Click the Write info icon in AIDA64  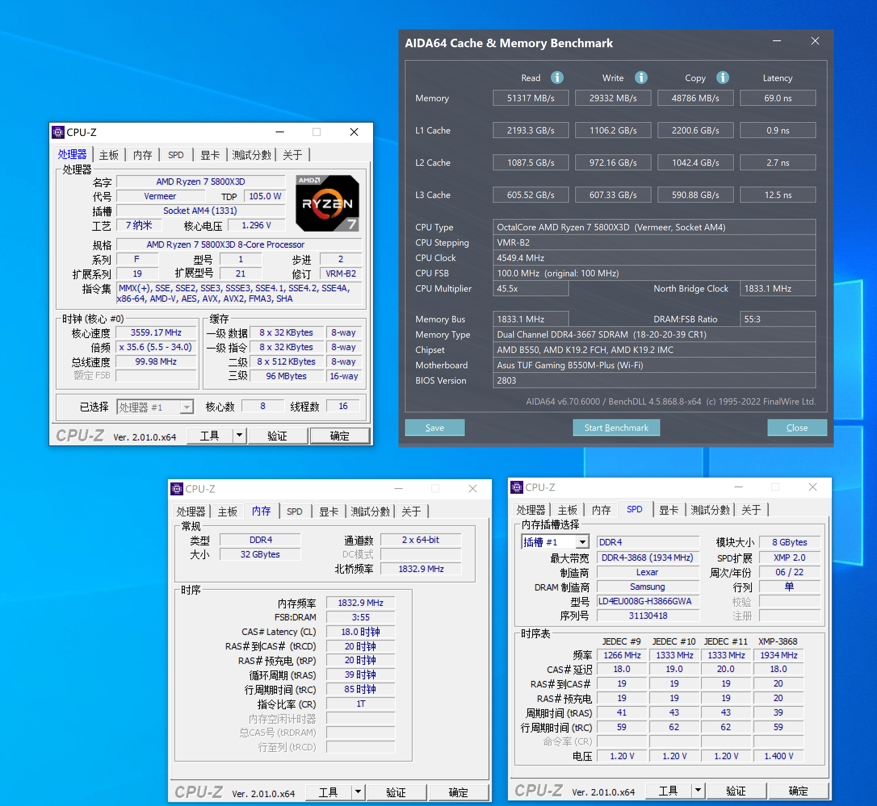pyautogui.click(x=641, y=77)
